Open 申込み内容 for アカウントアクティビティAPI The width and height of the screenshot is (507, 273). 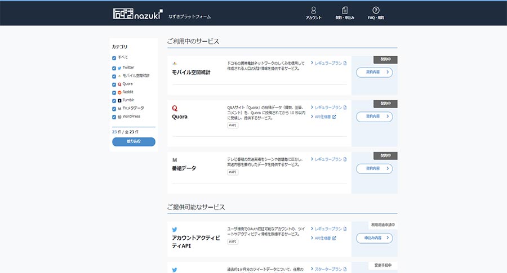tap(374, 238)
